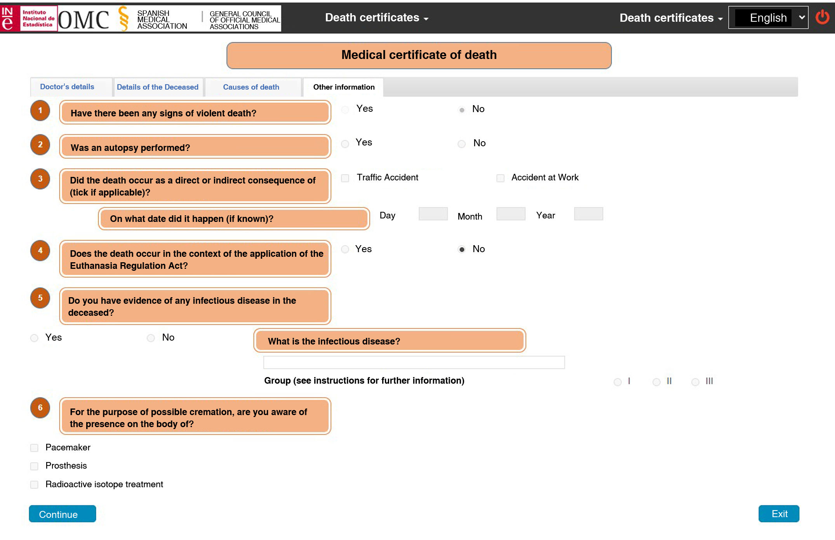The image size is (835, 540).
Task: Open the left Death certificates dropdown menu
Action: point(376,18)
